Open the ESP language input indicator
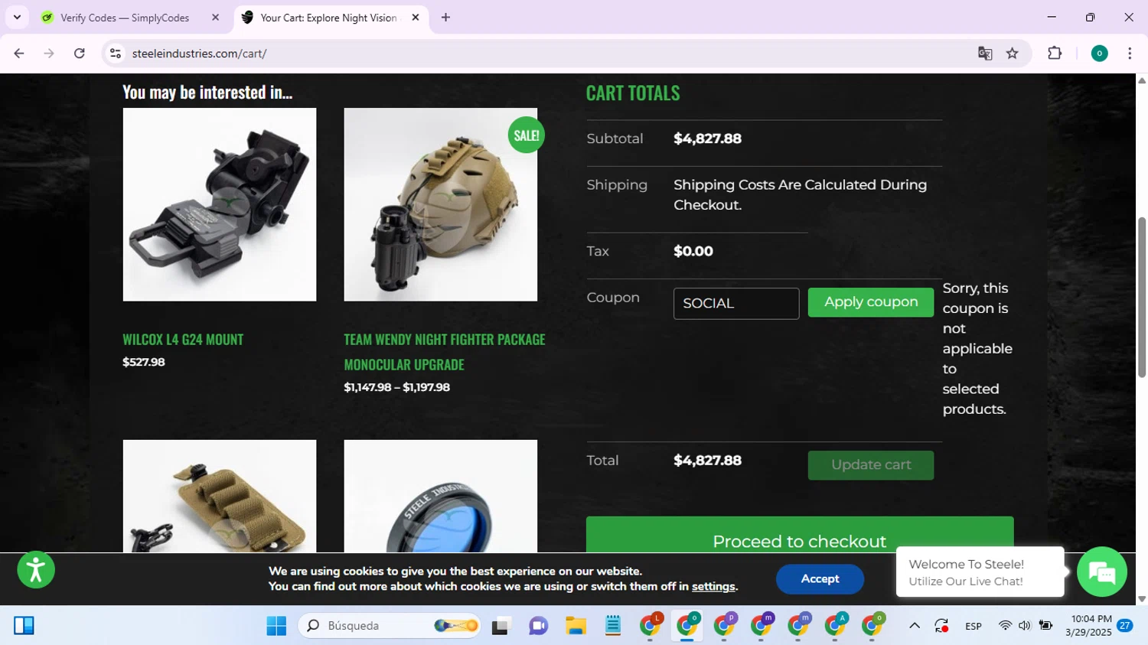Screen dimensions: 1148x645 (x=974, y=626)
